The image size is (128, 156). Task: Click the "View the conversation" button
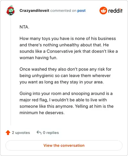point(64,145)
